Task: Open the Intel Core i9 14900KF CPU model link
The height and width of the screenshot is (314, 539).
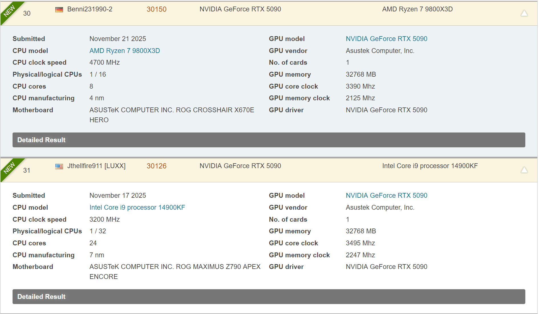Action: [x=137, y=207]
